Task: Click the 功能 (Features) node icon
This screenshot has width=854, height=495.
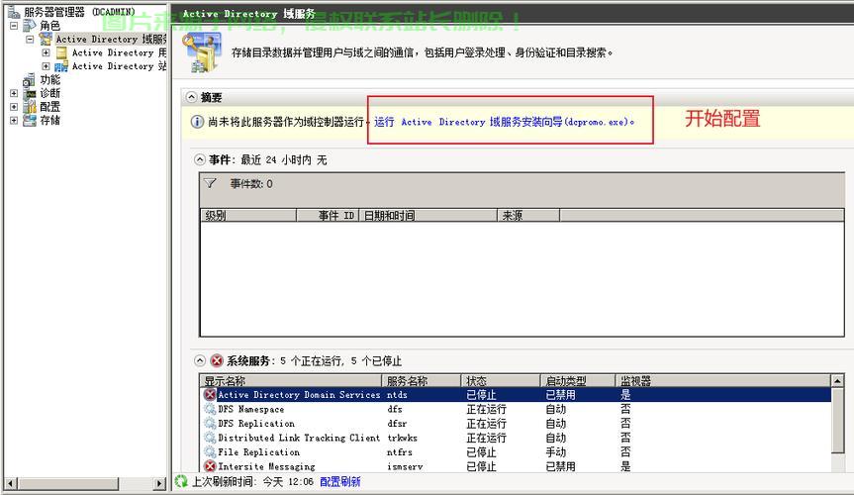Action: (x=30, y=79)
